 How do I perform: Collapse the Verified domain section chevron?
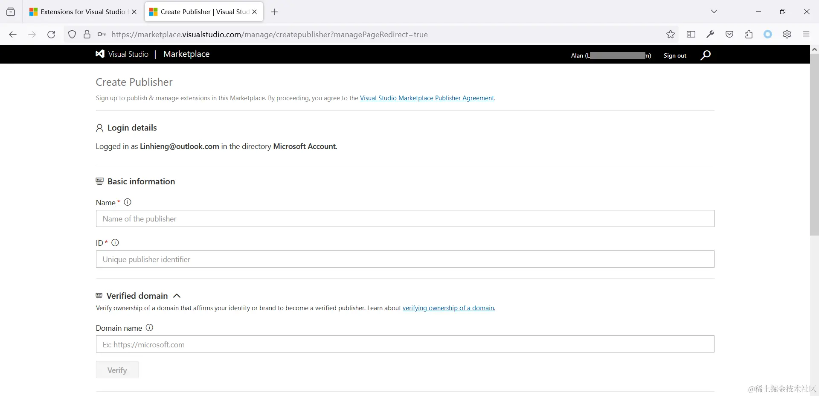177,296
